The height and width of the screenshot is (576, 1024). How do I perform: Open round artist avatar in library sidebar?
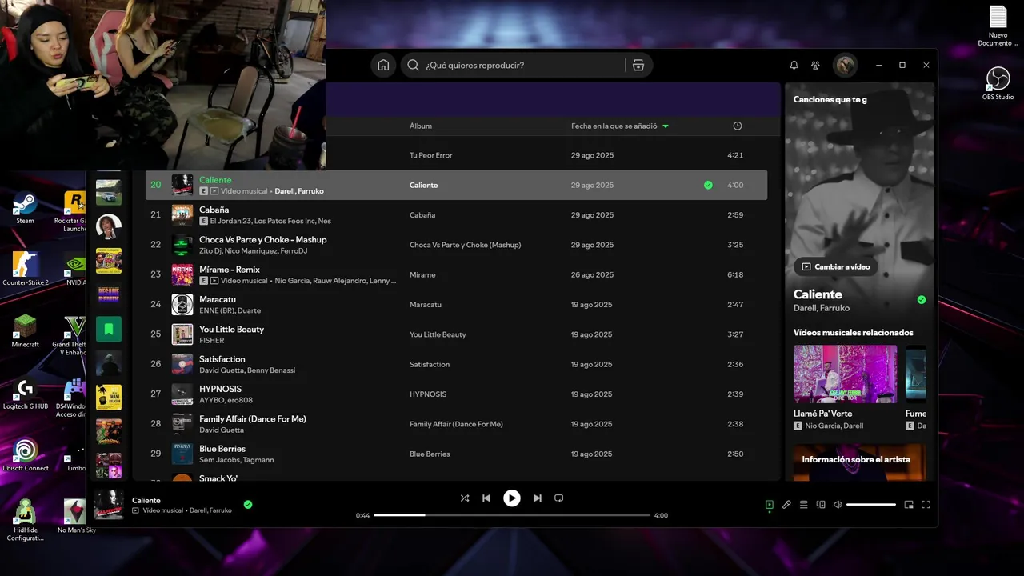click(109, 226)
